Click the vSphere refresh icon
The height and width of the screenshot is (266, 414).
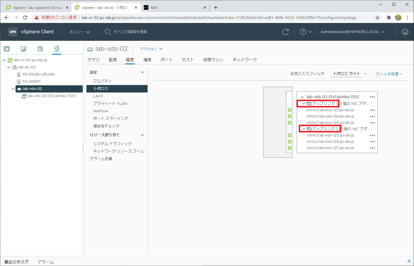click(x=286, y=32)
